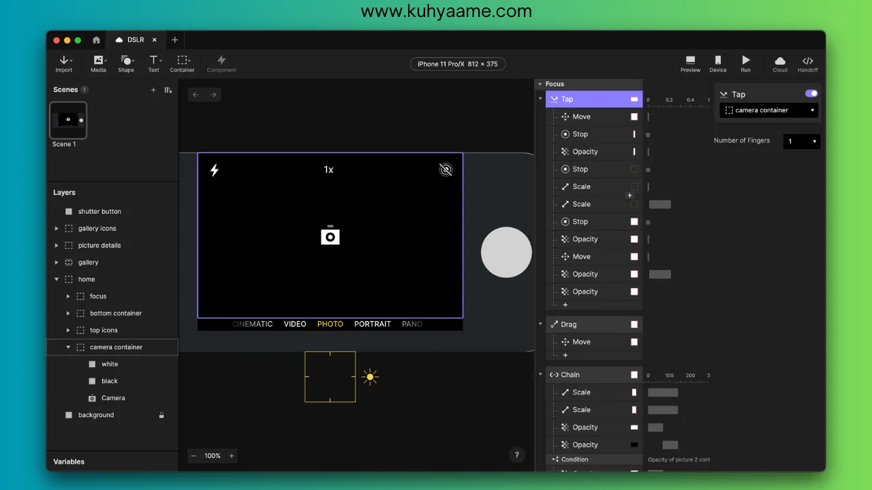Select the Scene 1 thumbnail
872x490 pixels.
pos(68,120)
